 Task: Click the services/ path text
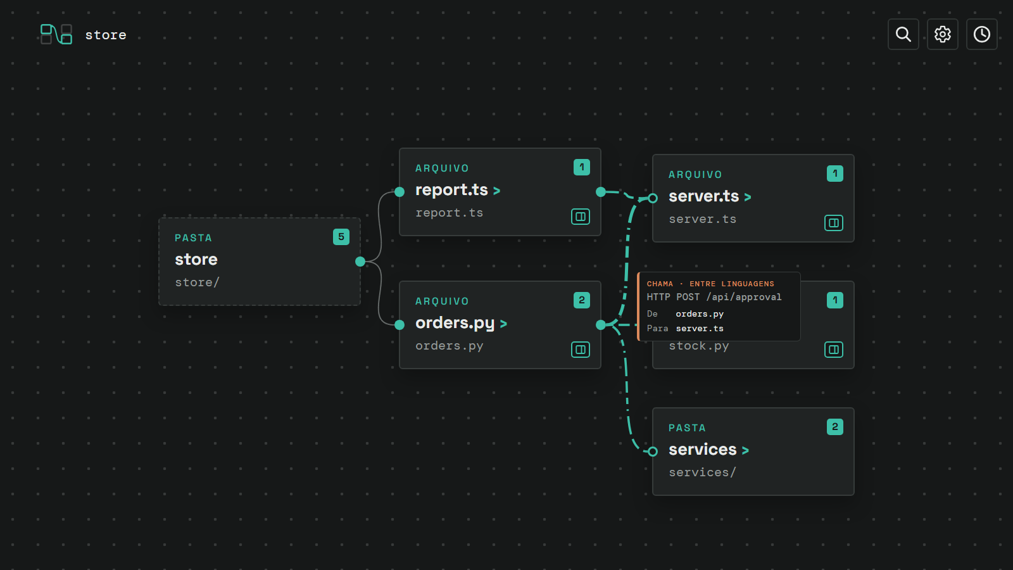coord(702,472)
